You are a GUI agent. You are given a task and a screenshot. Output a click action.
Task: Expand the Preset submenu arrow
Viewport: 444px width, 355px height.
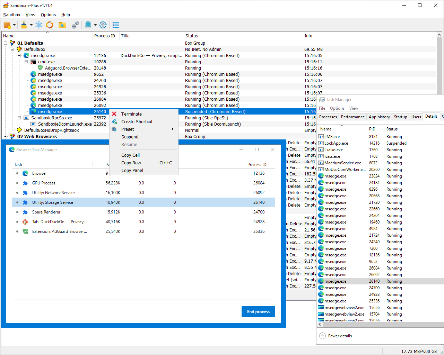172,129
